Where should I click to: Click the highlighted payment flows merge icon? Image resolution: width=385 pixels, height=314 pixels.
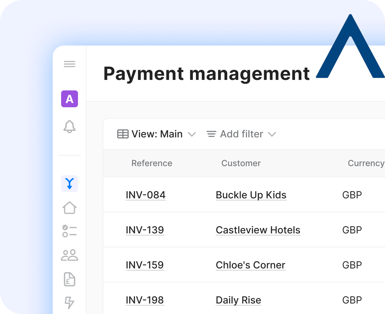coord(70,183)
